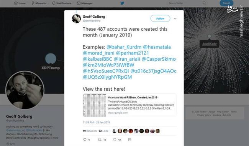Reply to the tweet via speech bubble icon
This screenshot has height=146, width=249.
click(x=85, y=139)
